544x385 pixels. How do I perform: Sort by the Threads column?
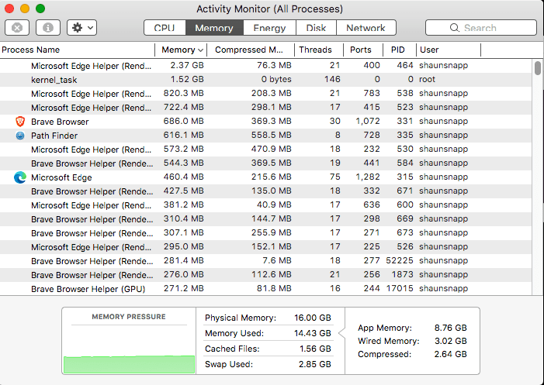(x=319, y=50)
